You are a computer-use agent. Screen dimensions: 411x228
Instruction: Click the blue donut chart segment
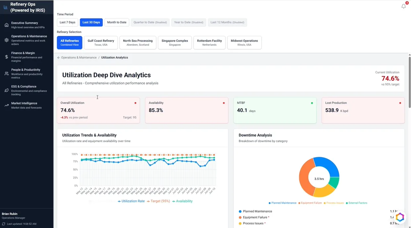[329, 166]
